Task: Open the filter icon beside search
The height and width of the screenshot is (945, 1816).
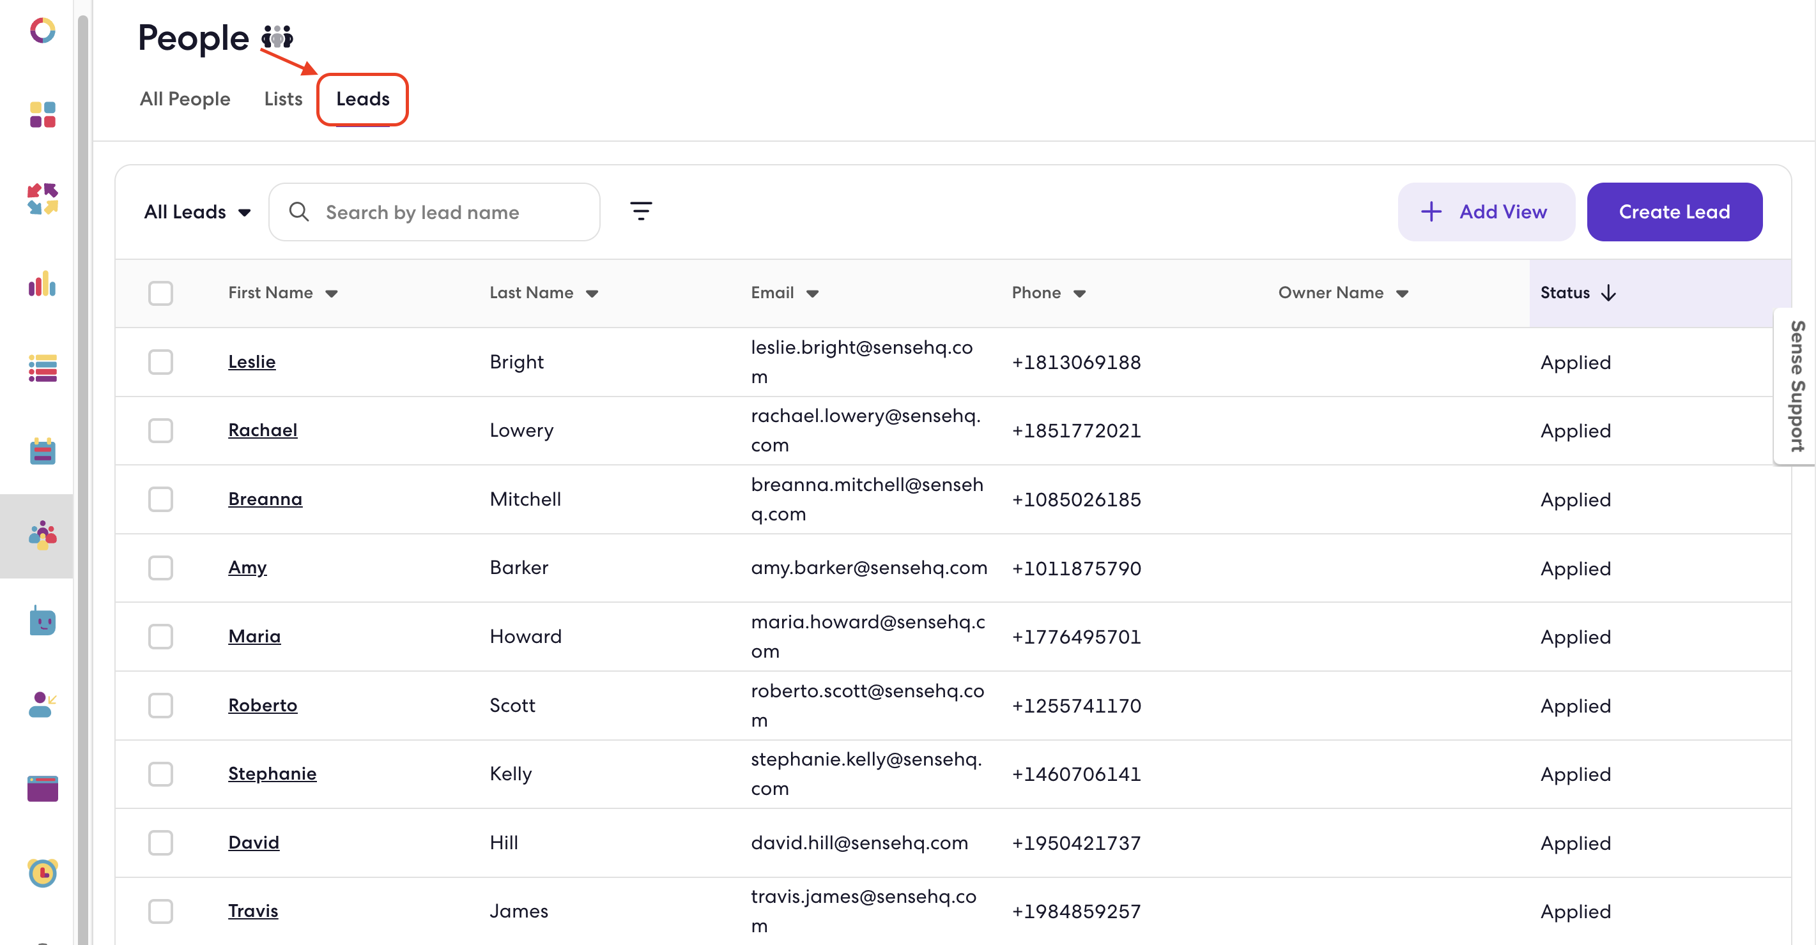Action: pyautogui.click(x=641, y=211)
